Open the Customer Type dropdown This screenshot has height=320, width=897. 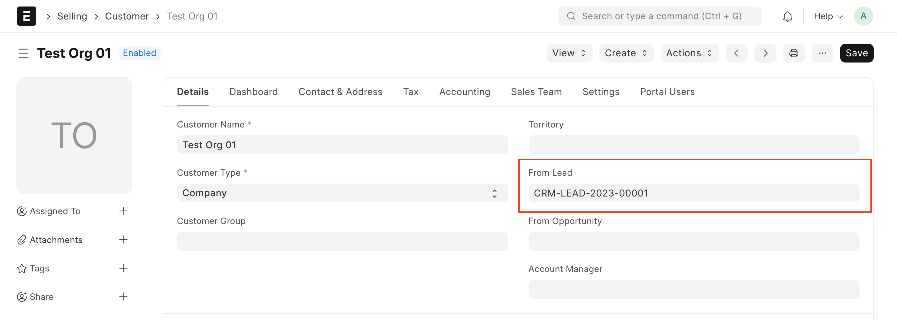tap(494, 193)
